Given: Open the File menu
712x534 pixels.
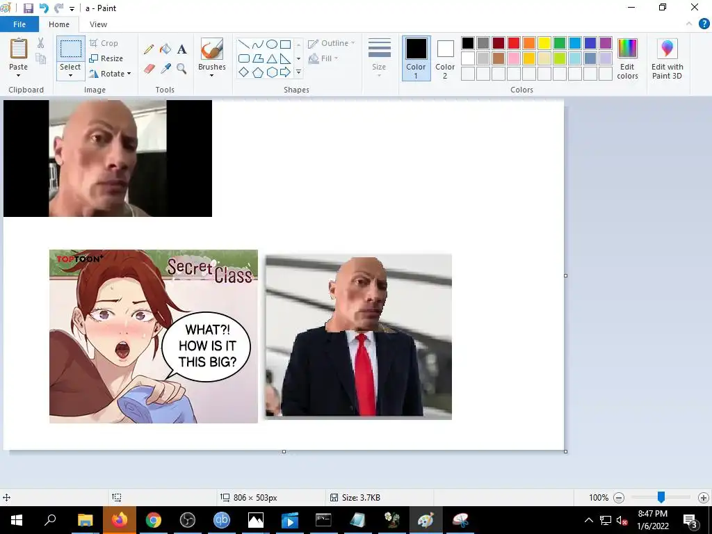Looking at the screenshot, I should 19,24.
